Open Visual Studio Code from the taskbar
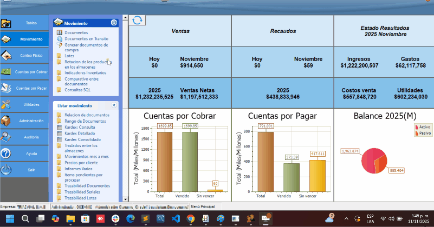Viewport: 434px width, 227px height. [x=175, y=218]
